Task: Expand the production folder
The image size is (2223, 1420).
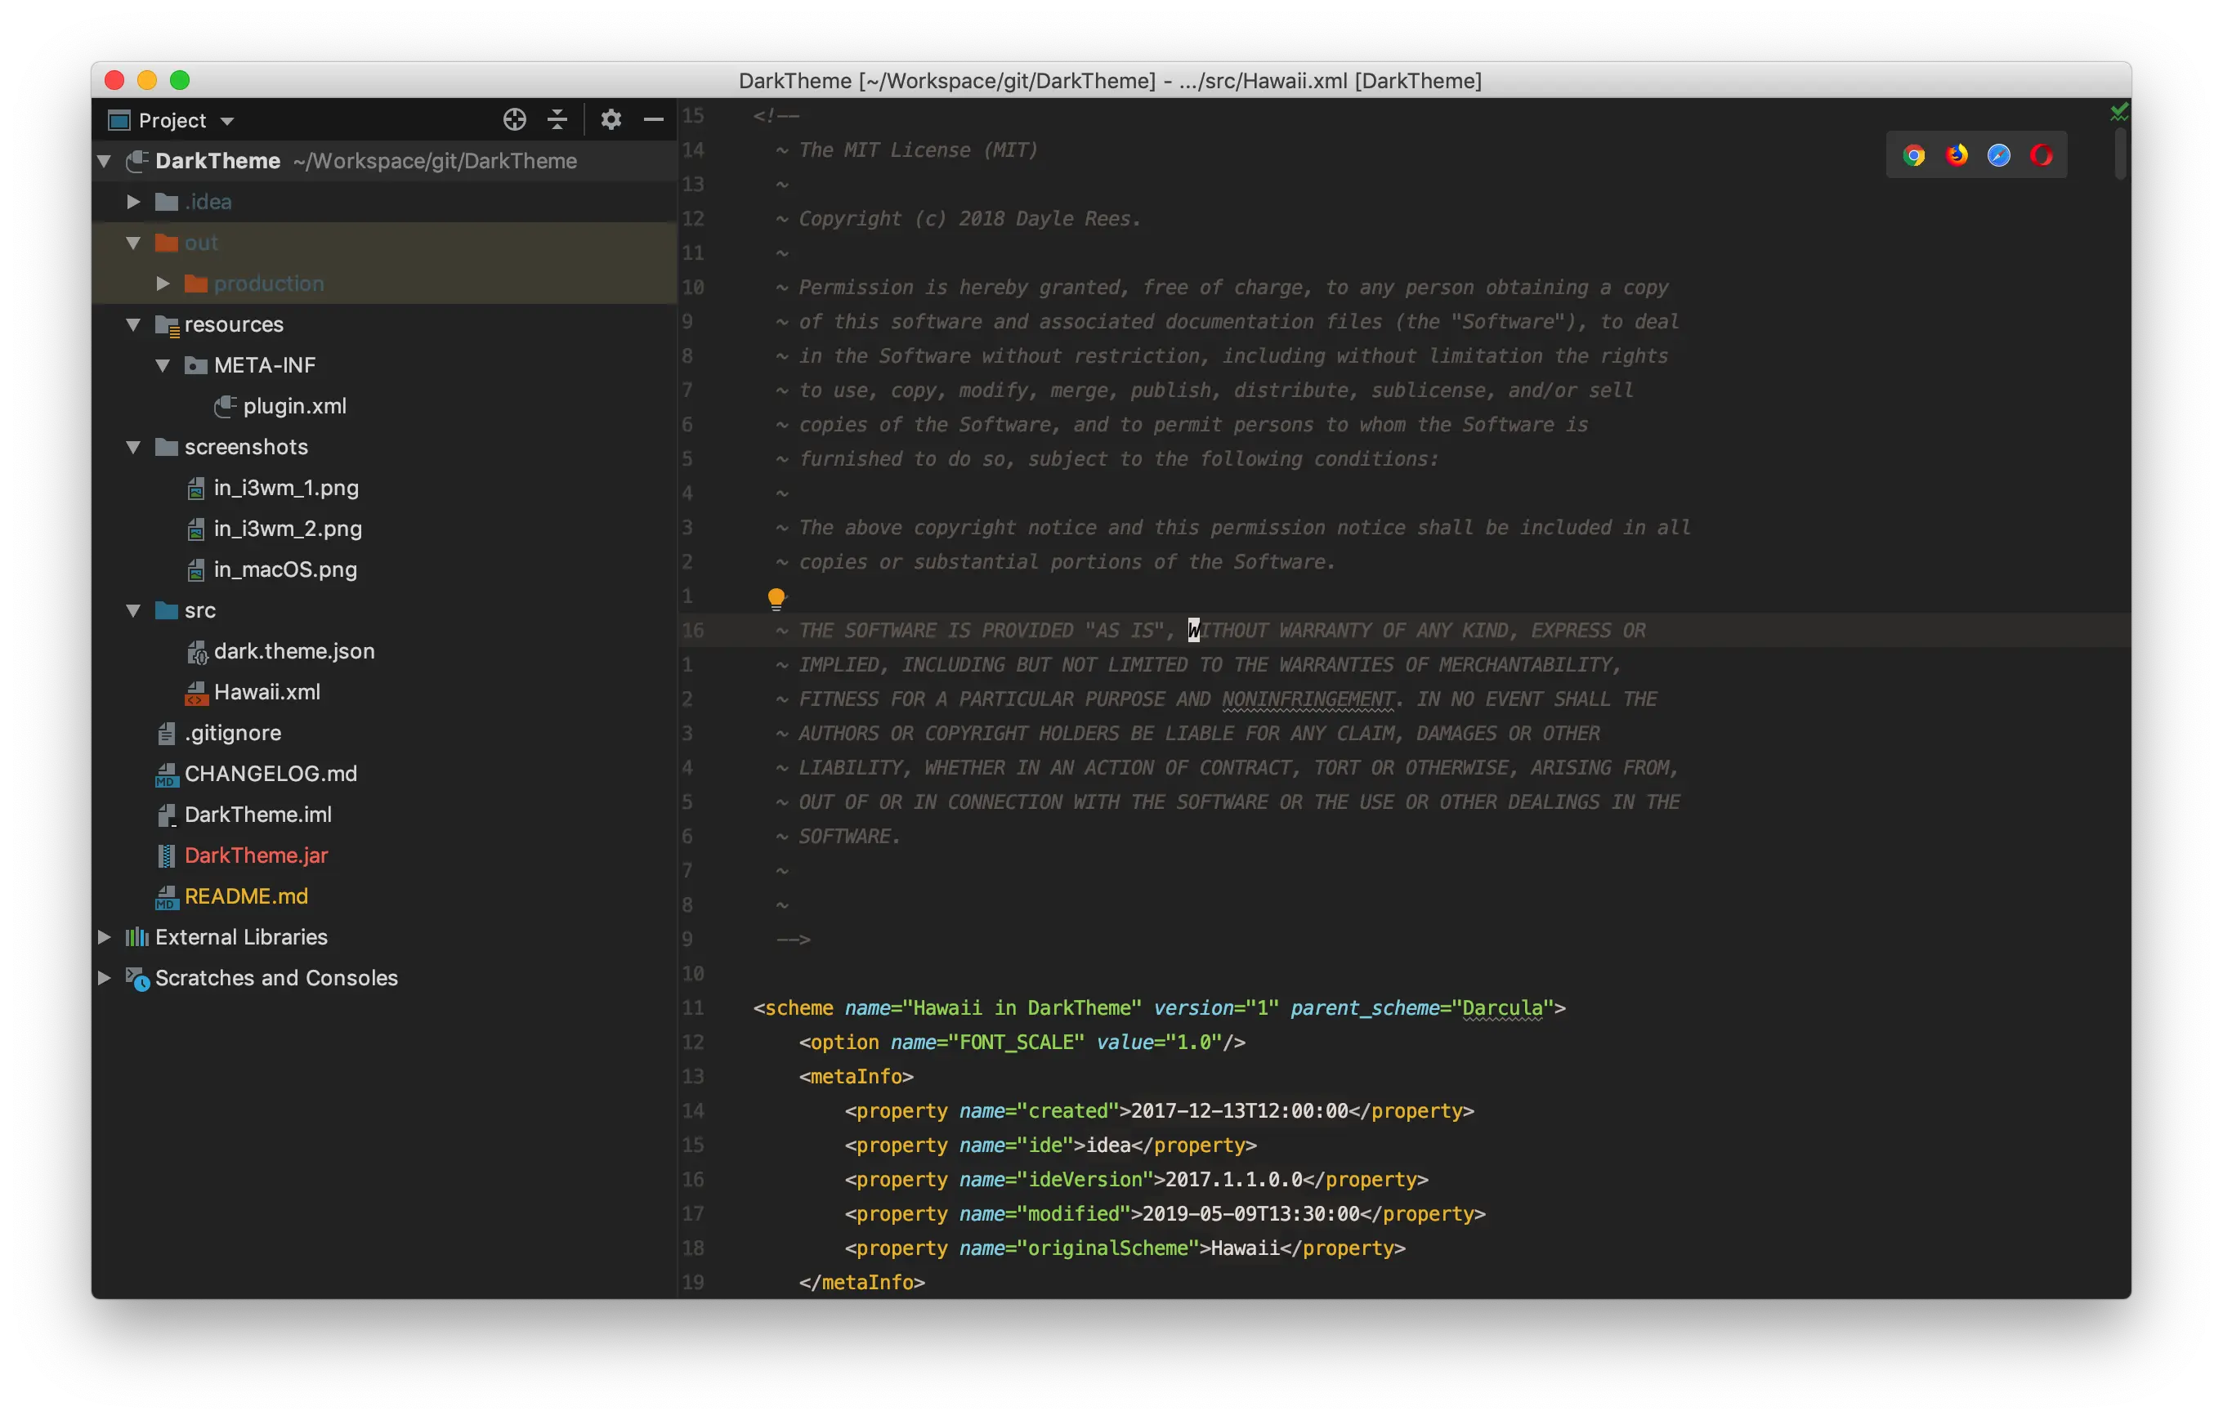Action: pyautogui.click(x=163, y=284)
